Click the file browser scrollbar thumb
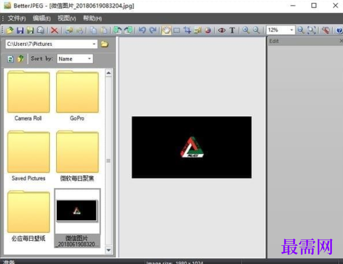343x264 pixels. point(109,161)
